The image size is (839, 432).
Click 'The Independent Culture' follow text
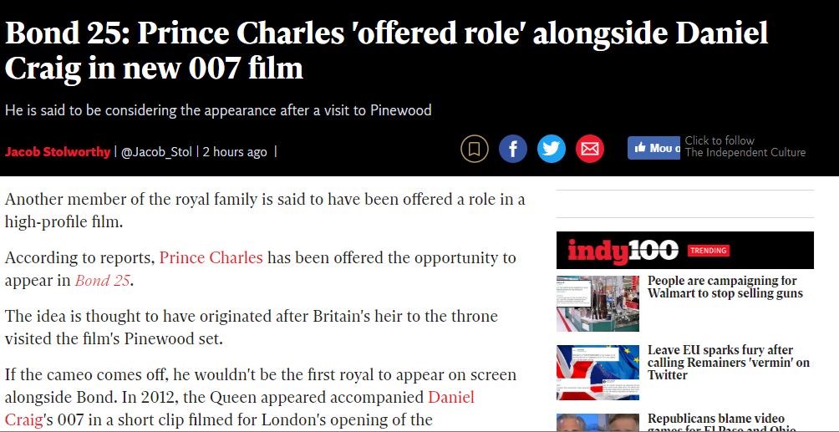click(745, 152)
